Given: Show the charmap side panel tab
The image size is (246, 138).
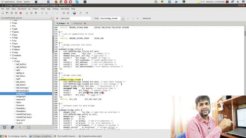Looking at the screenshot, I should click(20, 127).
